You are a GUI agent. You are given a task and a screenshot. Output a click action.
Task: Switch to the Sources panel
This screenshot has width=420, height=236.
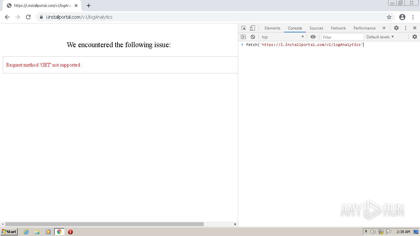coord(316,28)
